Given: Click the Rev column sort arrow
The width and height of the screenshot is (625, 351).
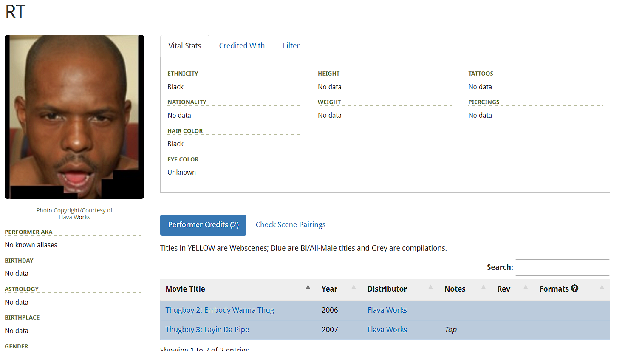Looking at the screenshot, I should pos(526,287).
